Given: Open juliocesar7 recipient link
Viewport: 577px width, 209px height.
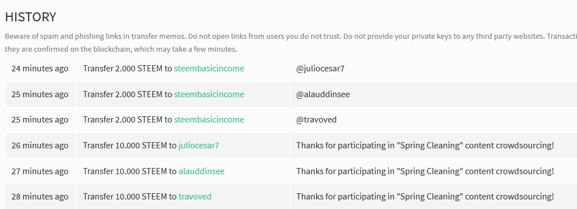Looking at the screenshot, I should pos(199,146).
